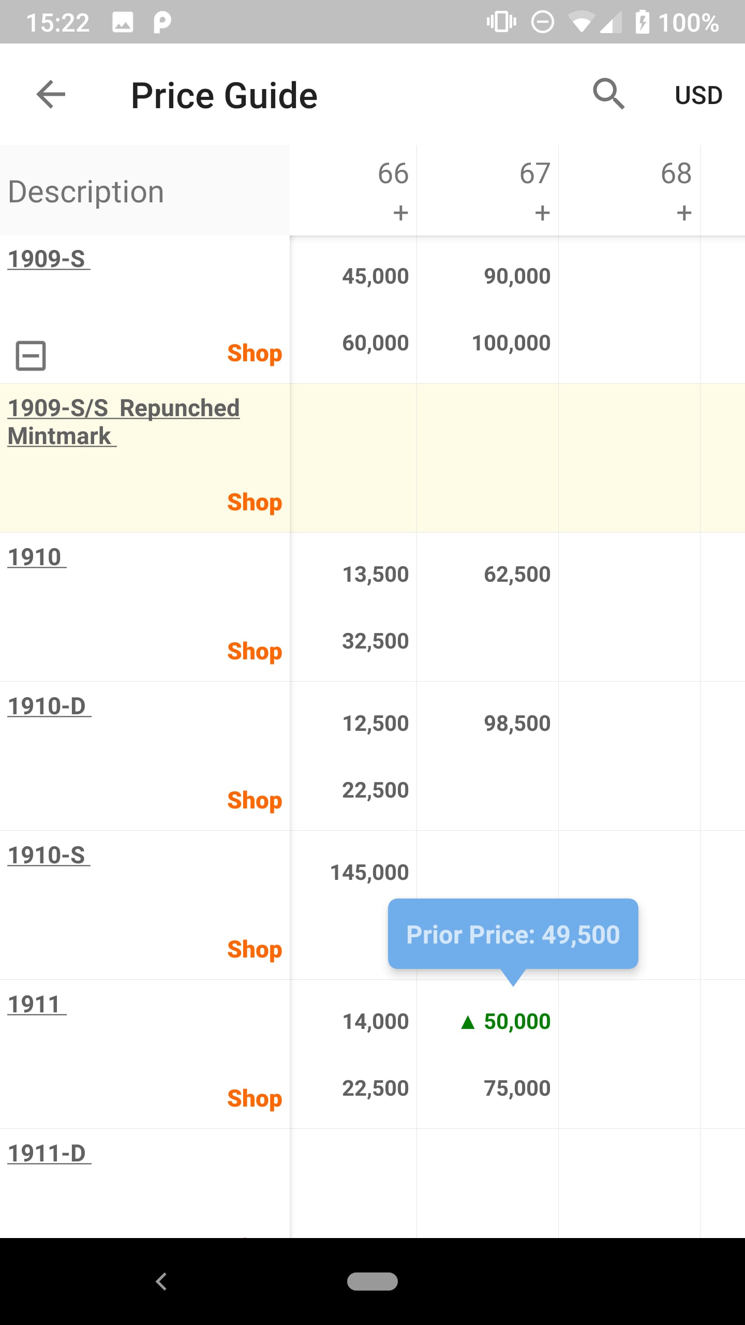Shop for the 1911 coin
745x1325 pixels.
click(255, 1099)
